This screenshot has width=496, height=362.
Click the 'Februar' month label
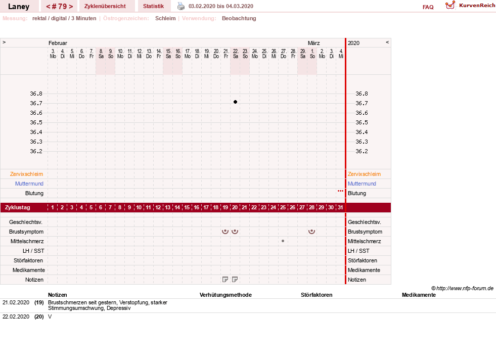[x=58, y=43]
